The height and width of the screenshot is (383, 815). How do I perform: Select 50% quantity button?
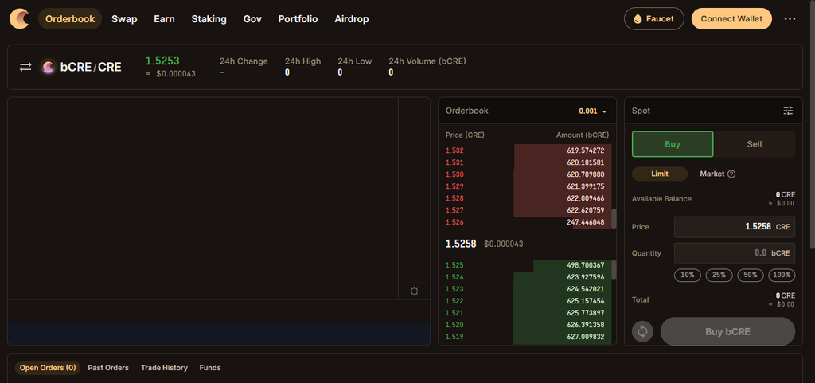[750, 275]
